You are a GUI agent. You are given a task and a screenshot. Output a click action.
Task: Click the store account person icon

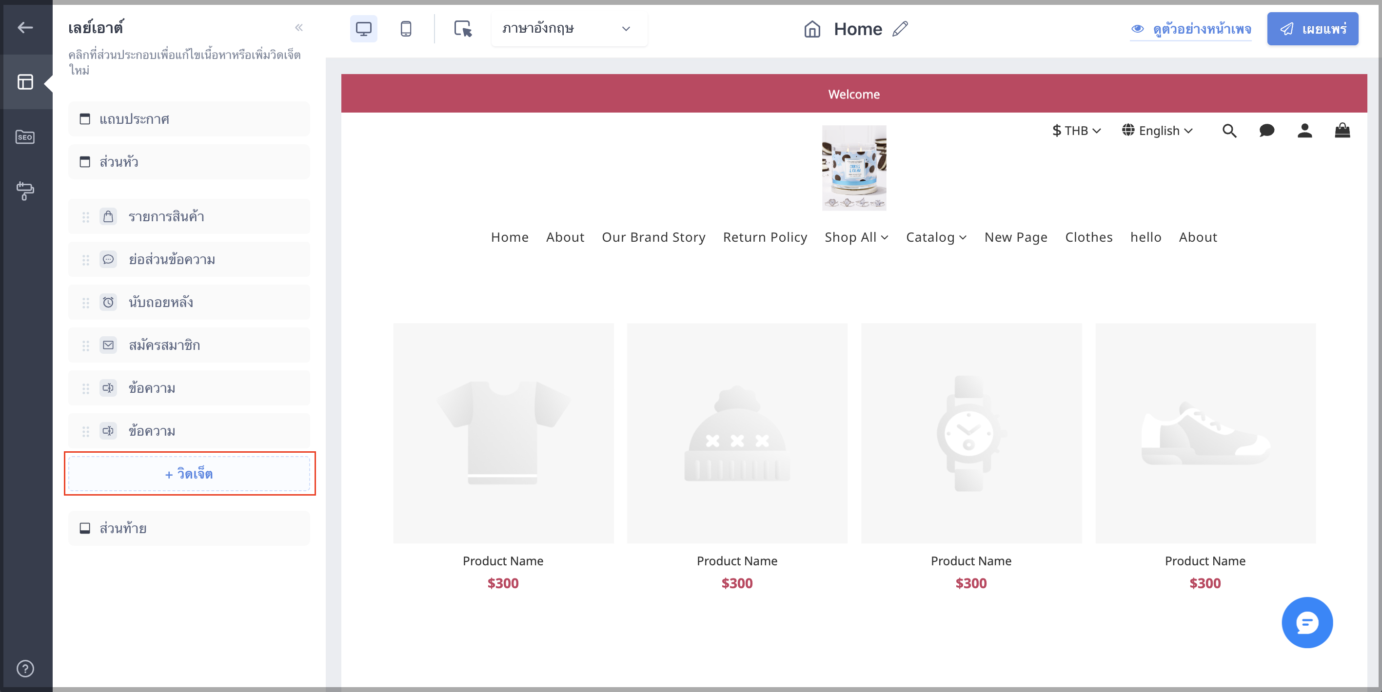(x=1305, y=131)
